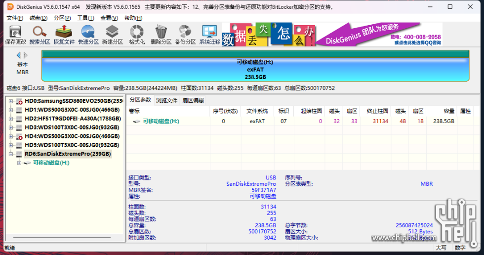This screenshot has width=484, height=255.
Task: Click the Save Changes (保存更改) toolbar icon
Action: coord(15,35)
